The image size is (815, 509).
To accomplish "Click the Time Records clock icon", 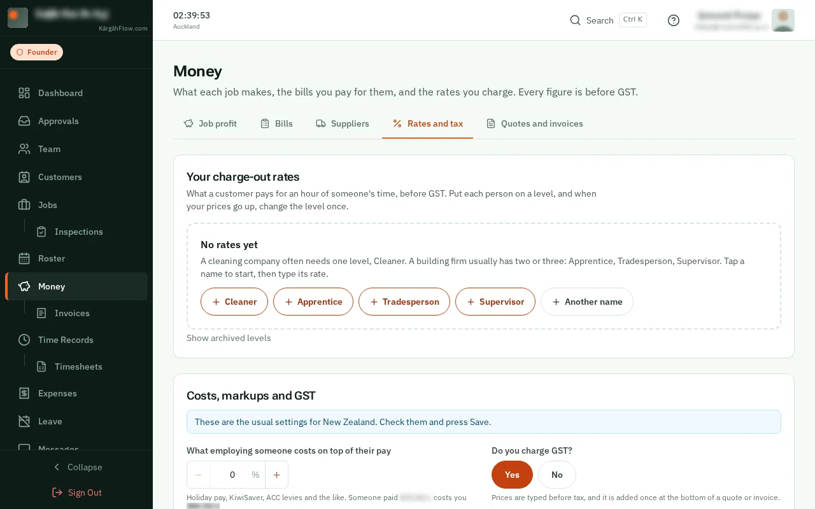I will coord(24,340).
